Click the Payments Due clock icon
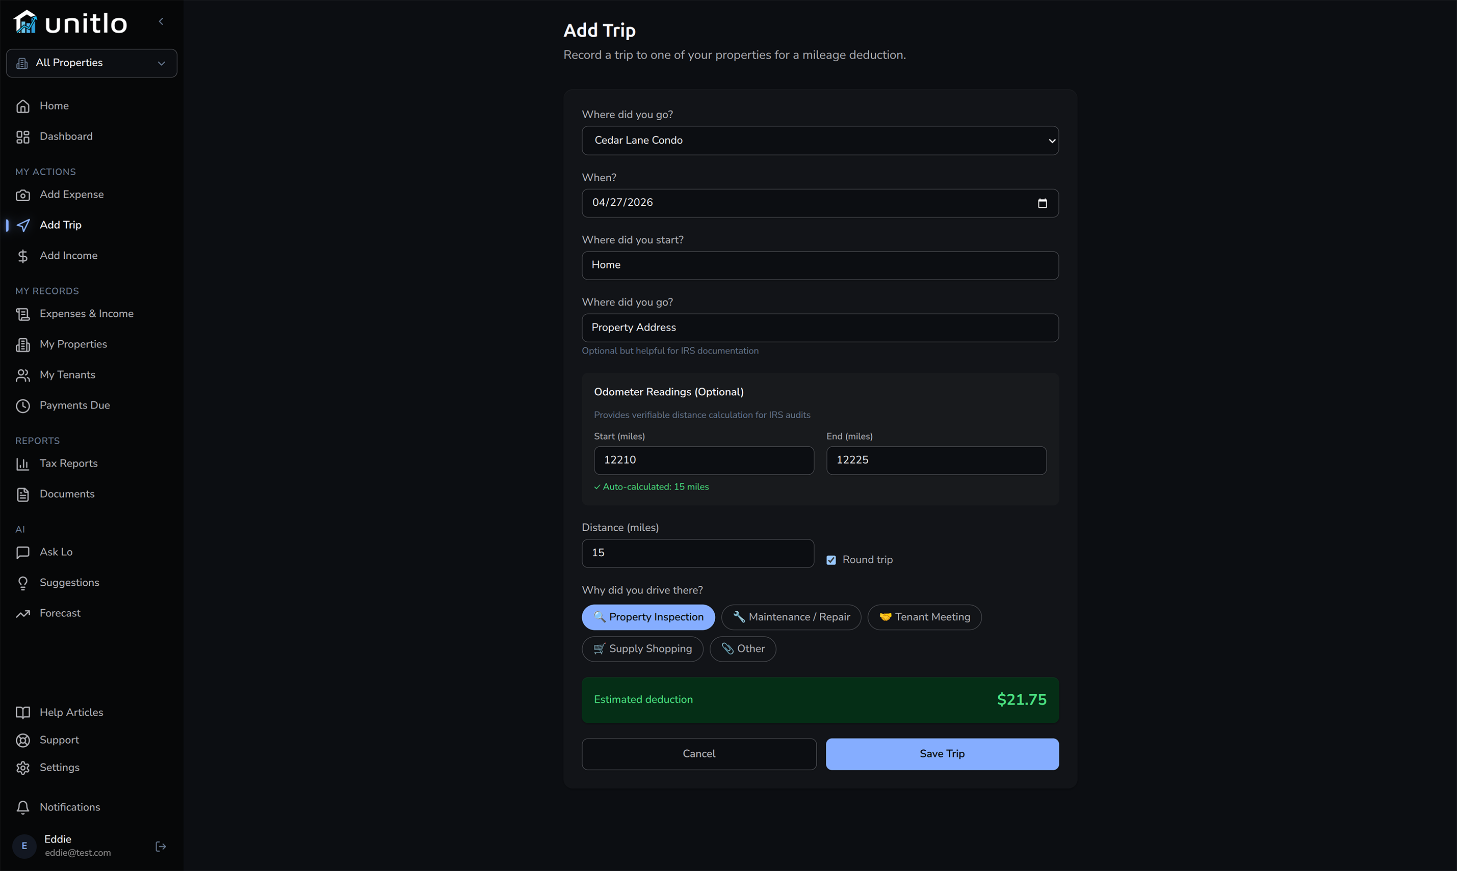1457x871 pixels. point(23,405)
